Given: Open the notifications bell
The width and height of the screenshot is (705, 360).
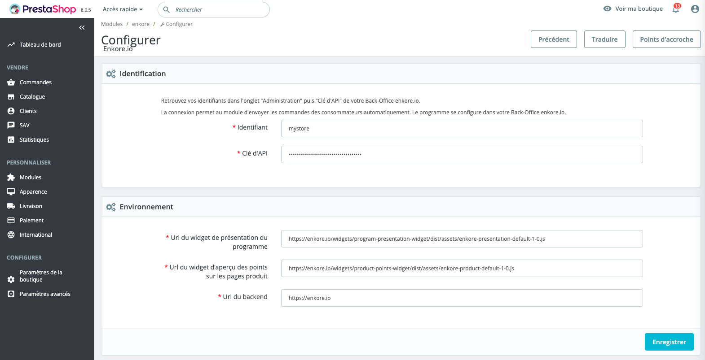Looking at the screenshot, I should pos(676,9).
